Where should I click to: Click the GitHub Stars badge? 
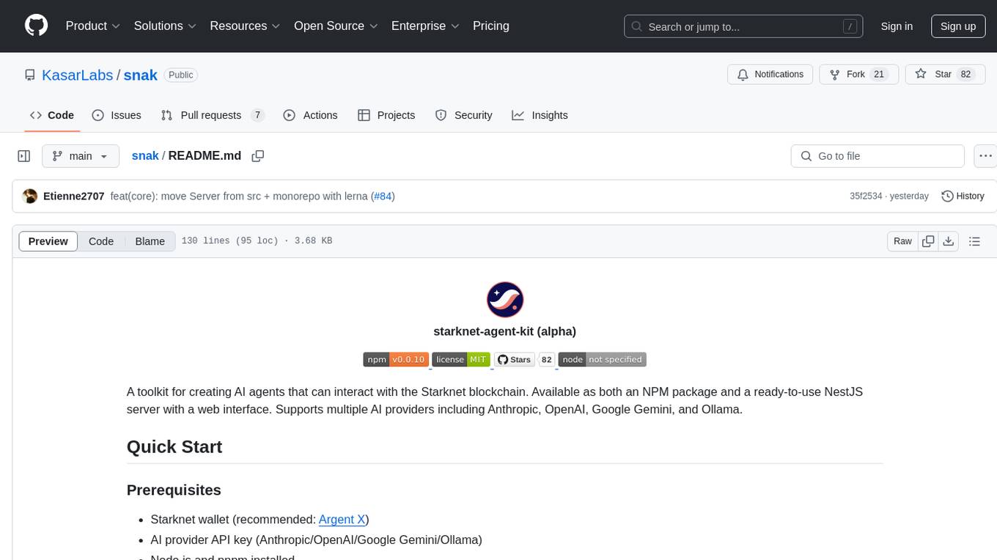515,359
